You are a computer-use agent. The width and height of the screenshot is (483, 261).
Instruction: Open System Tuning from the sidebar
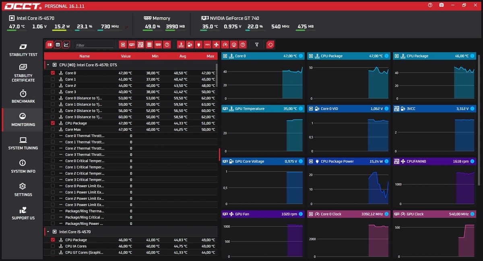coord(23,143)
